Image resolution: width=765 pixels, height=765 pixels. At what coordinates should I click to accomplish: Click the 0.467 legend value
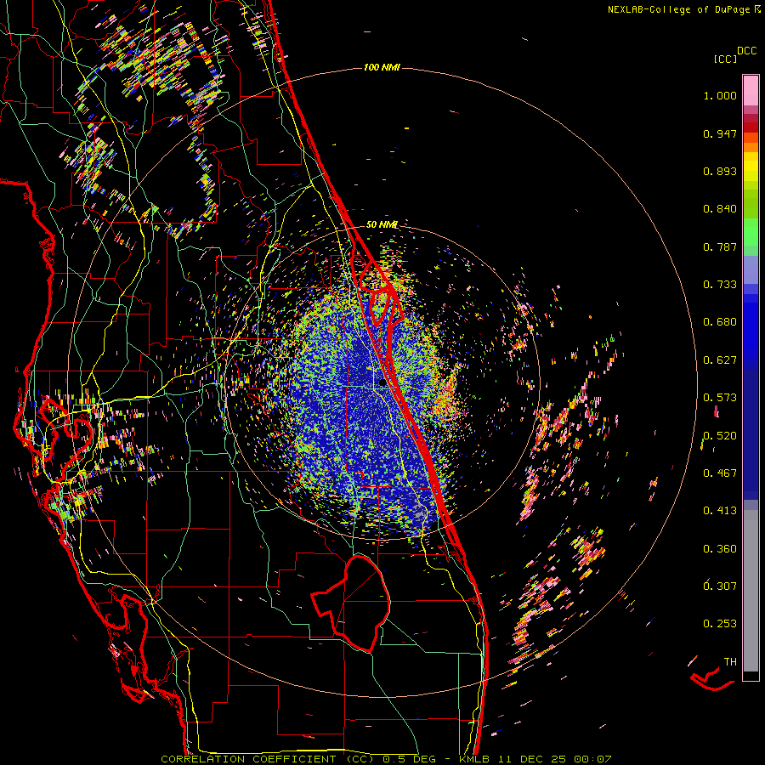(720, 473)
